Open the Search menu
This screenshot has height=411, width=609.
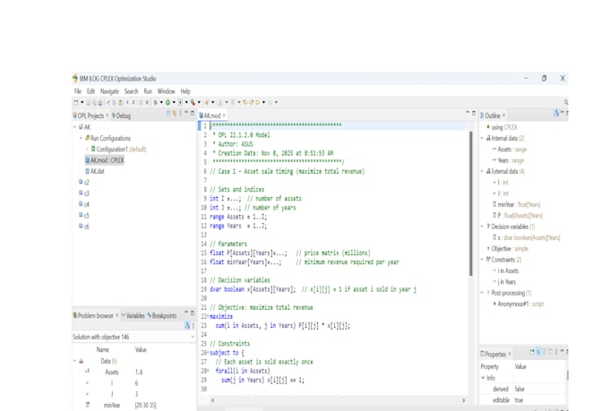tap(132, 91)
